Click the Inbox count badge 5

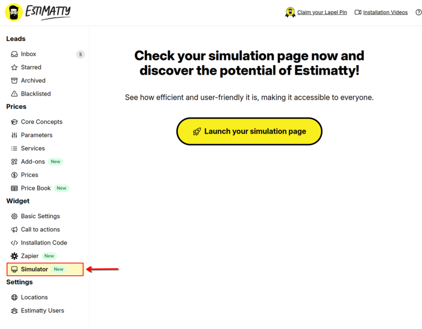coord(80,54)
